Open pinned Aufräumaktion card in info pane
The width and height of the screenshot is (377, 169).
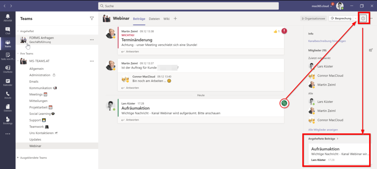[x=339, y=154]
